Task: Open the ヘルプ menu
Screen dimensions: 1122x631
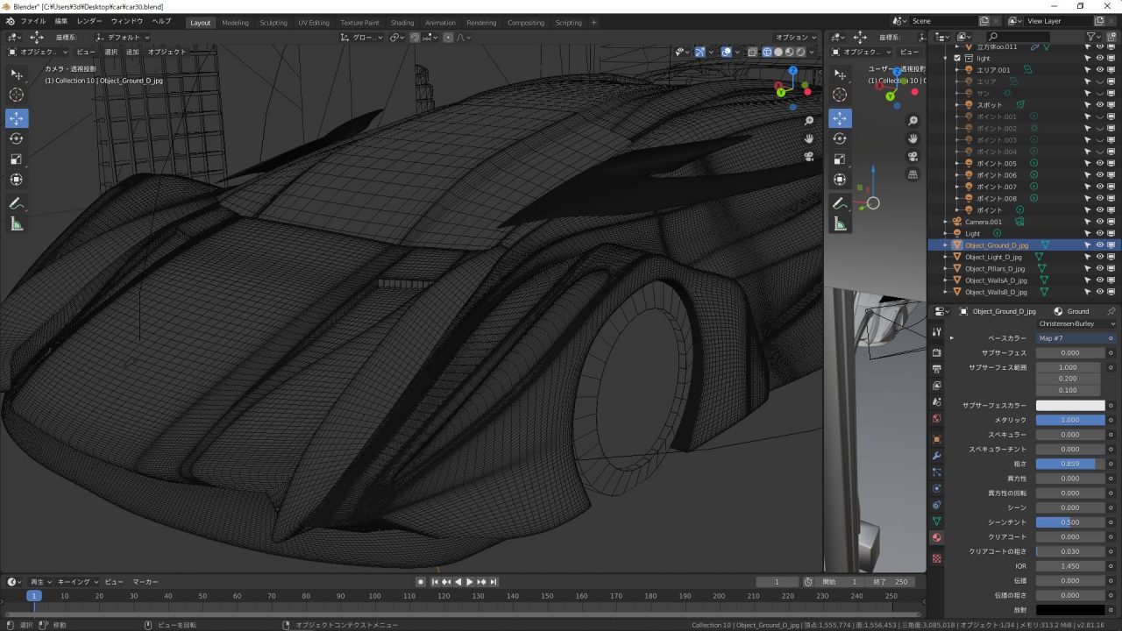Action: click(x=161, y=22)
